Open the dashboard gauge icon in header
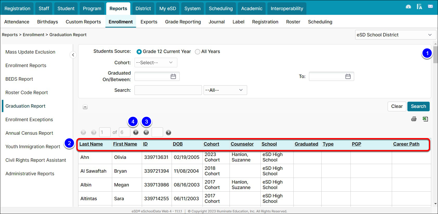The image size is (438, 214). point(408,7)
